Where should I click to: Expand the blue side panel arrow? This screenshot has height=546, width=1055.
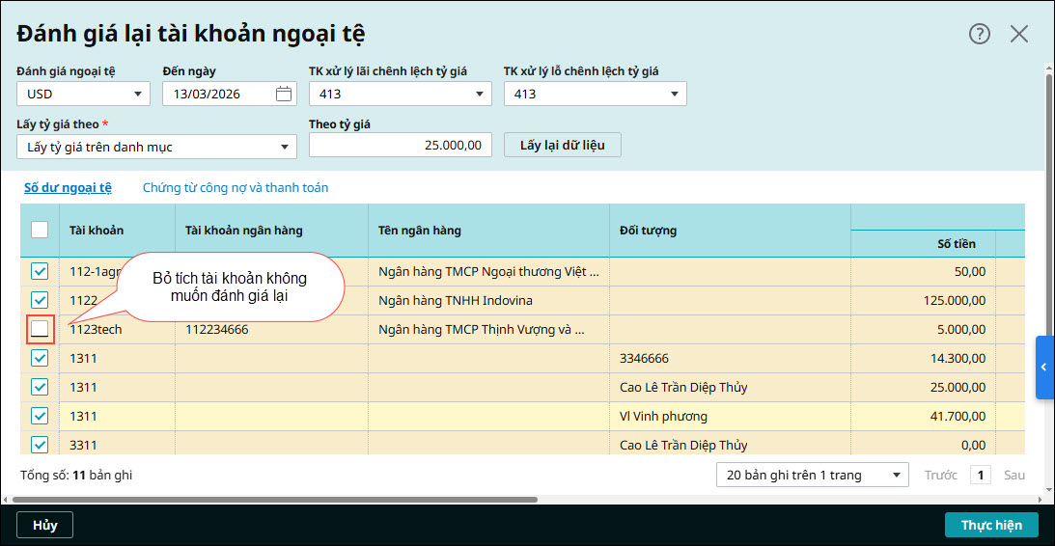pos(1043,368)
